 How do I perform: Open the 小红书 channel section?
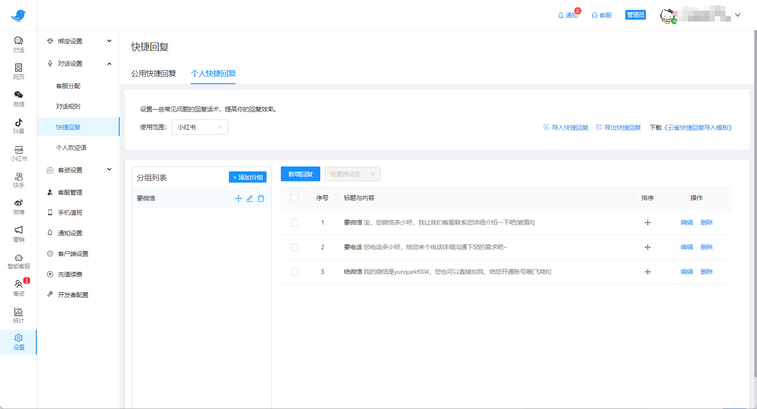(x=18, y=153)
